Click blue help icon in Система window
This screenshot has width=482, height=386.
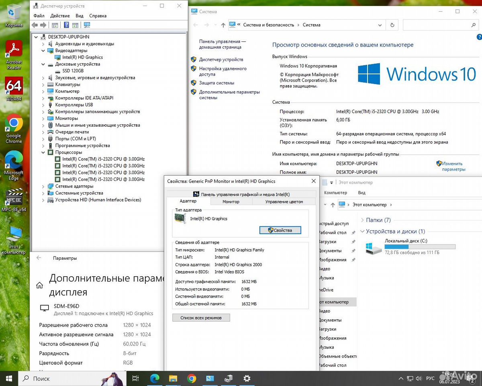click(479, 37)
